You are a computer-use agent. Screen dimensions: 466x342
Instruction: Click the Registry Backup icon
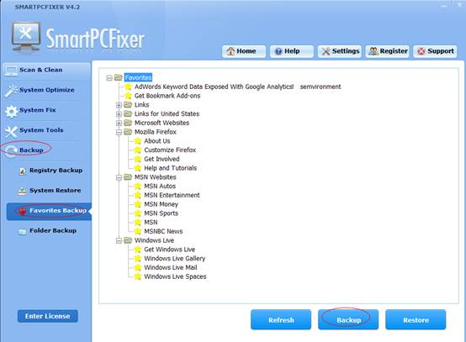click(x=22, y=171)
